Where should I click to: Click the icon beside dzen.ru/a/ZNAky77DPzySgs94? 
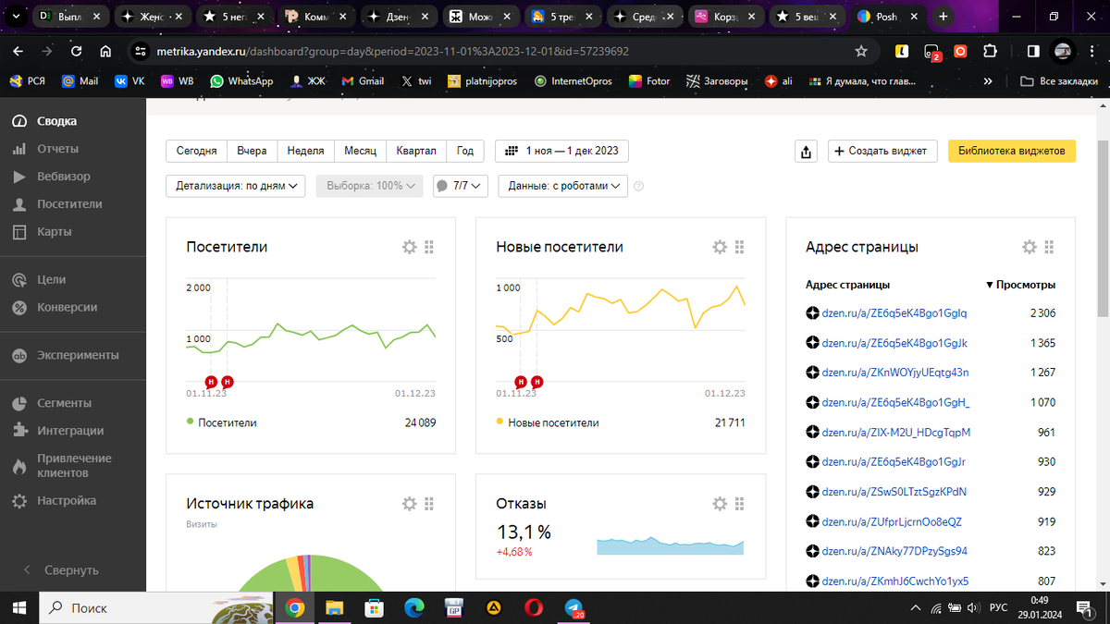[812, 551]
